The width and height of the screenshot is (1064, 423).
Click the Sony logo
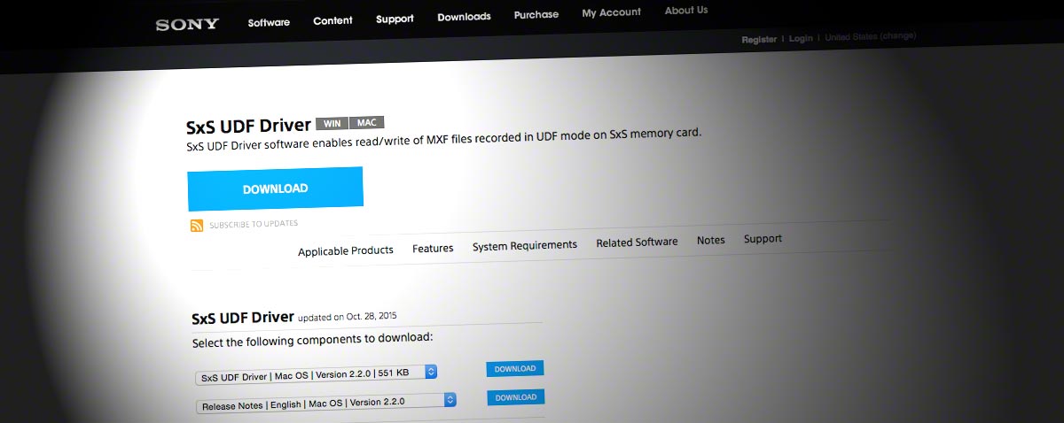187,25
